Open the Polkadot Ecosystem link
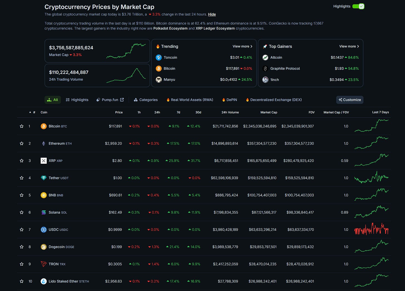Viewport: 405px width, 291px height. tap(170, 28)
